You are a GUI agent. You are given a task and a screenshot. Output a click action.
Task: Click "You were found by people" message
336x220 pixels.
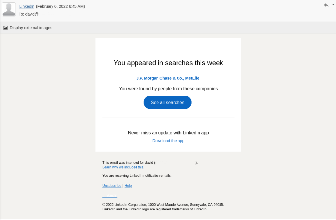click(168, 89)
